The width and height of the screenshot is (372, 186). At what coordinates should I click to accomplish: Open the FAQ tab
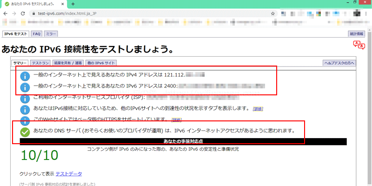pos(37,34)
